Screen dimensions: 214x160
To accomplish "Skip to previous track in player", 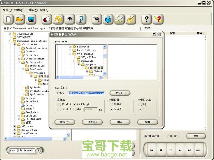I will click(x=151, y=150).
